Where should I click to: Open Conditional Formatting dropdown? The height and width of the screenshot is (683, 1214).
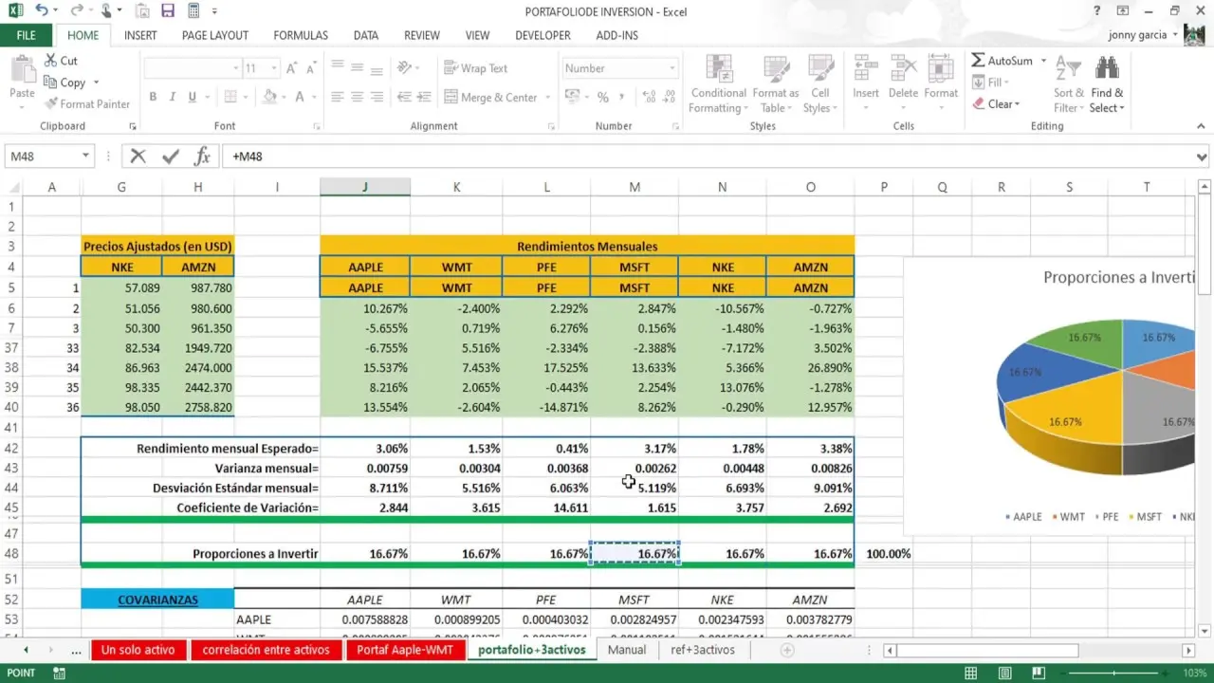point(718,85)
